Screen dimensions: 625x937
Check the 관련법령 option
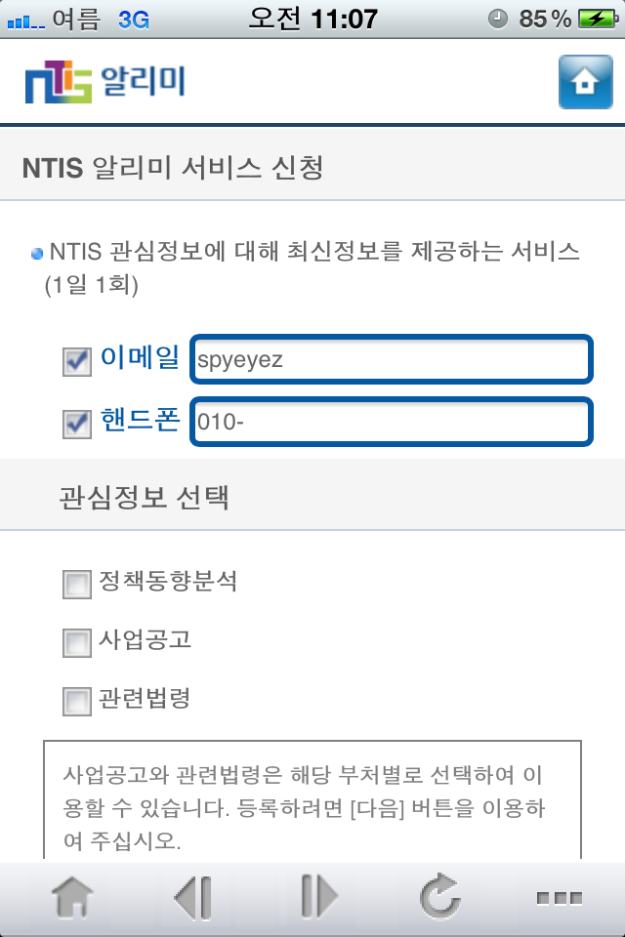tap(77, 701)
